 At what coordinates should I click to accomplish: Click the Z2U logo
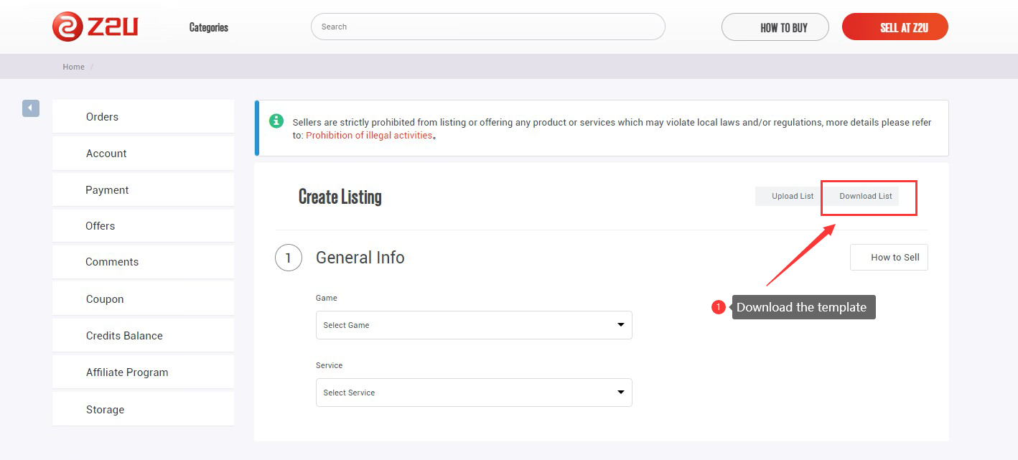tap(95, 27)
